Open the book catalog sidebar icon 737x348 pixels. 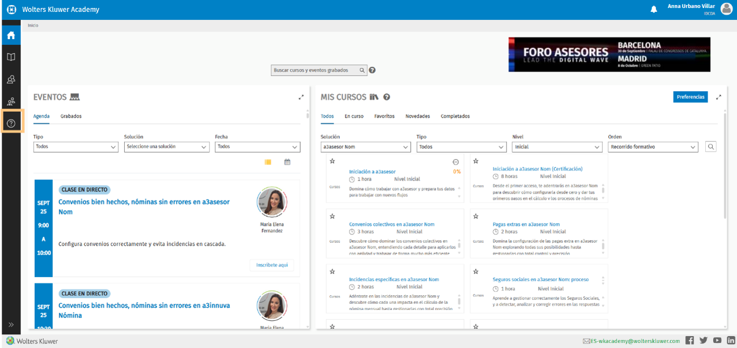click(x=11, y=57)
